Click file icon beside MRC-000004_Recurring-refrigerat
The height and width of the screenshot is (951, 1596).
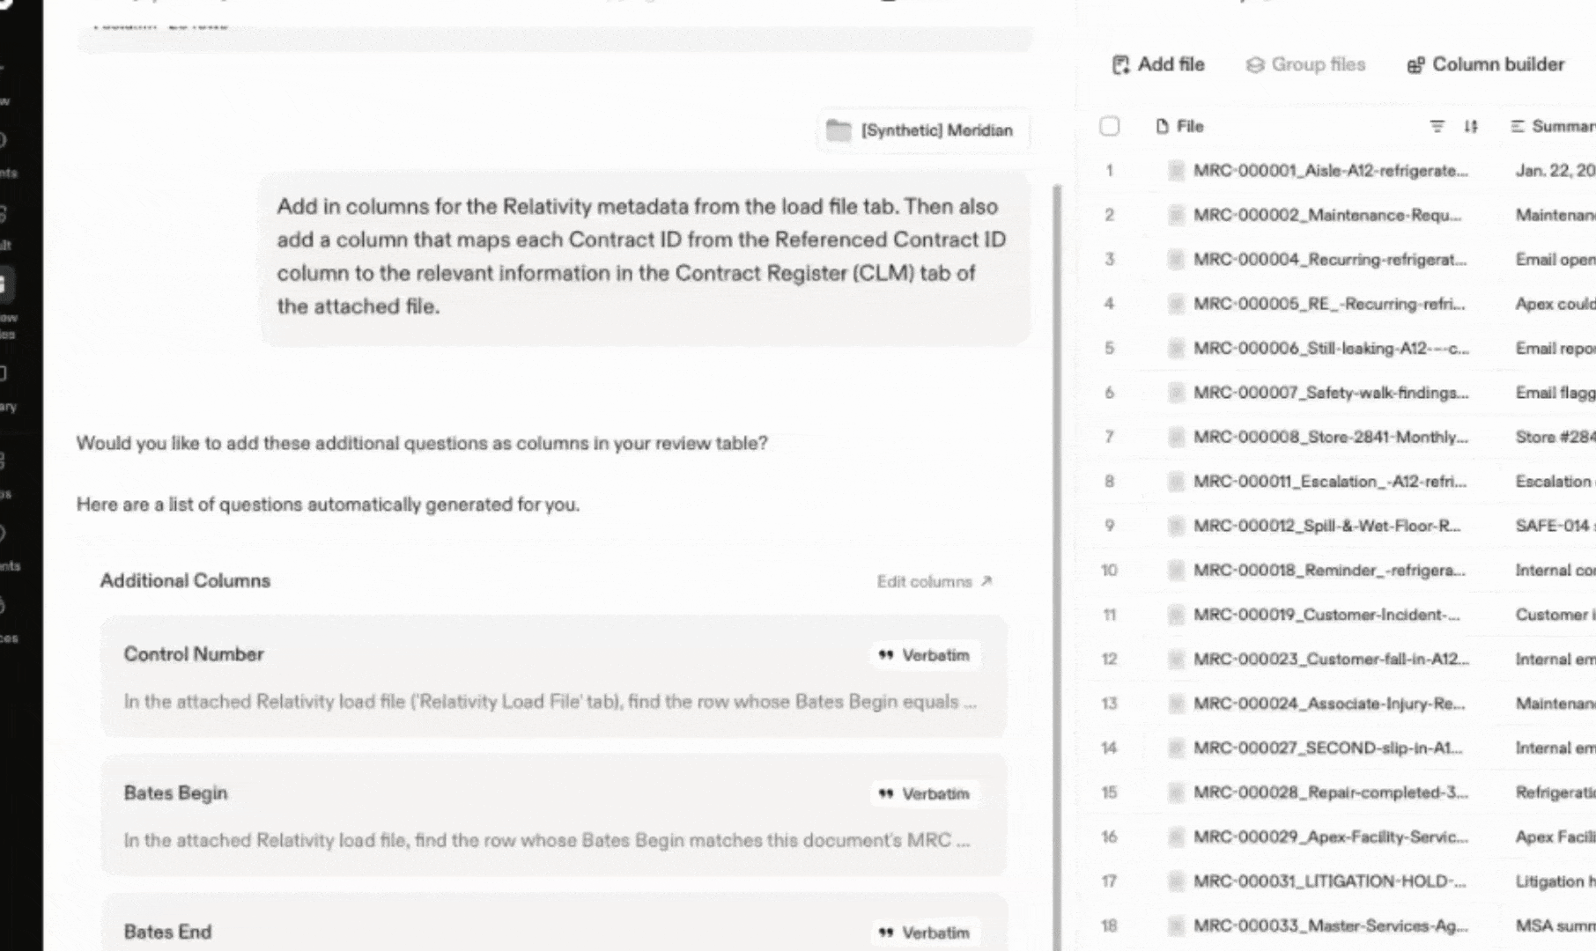(x=1176, y=260)
